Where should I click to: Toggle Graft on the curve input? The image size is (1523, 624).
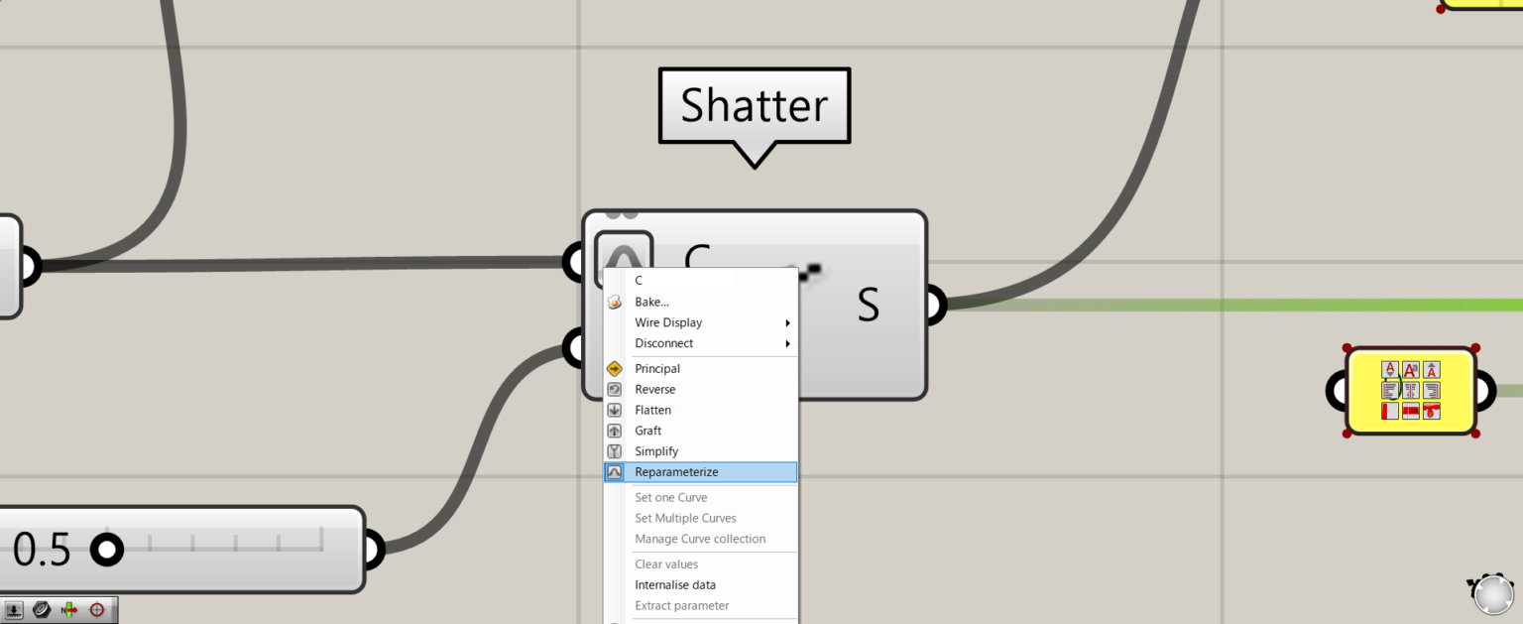coord(647,430)
